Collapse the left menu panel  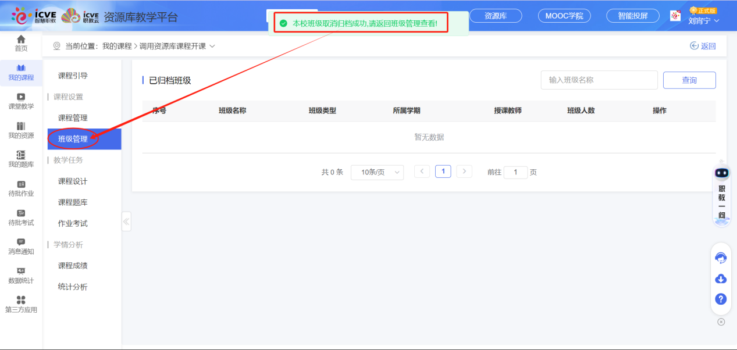click(126, 221)
